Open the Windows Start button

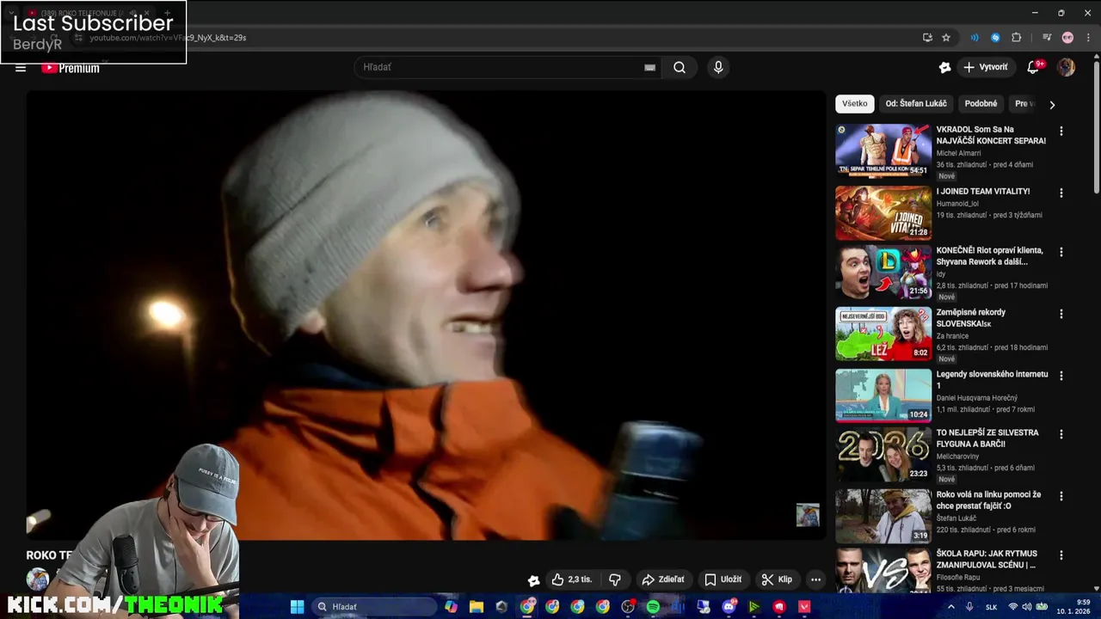tap(297, 607)
